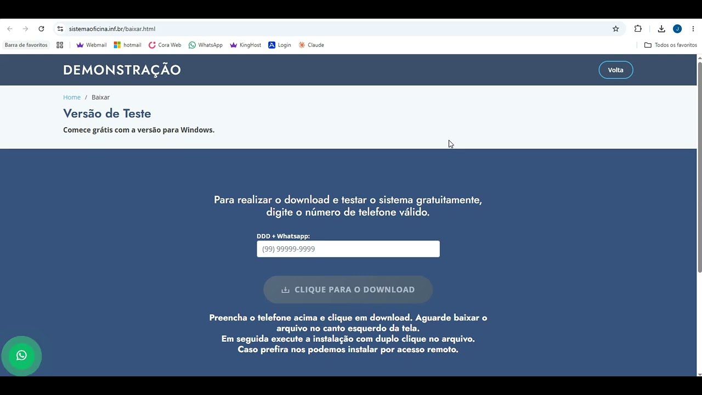Open the hotmail bookmark

pos(127,45)
